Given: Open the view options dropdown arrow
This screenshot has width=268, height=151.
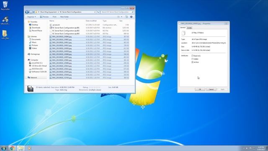Looking at the screenshot, I should pyautogui.click(x=121, y=17).
